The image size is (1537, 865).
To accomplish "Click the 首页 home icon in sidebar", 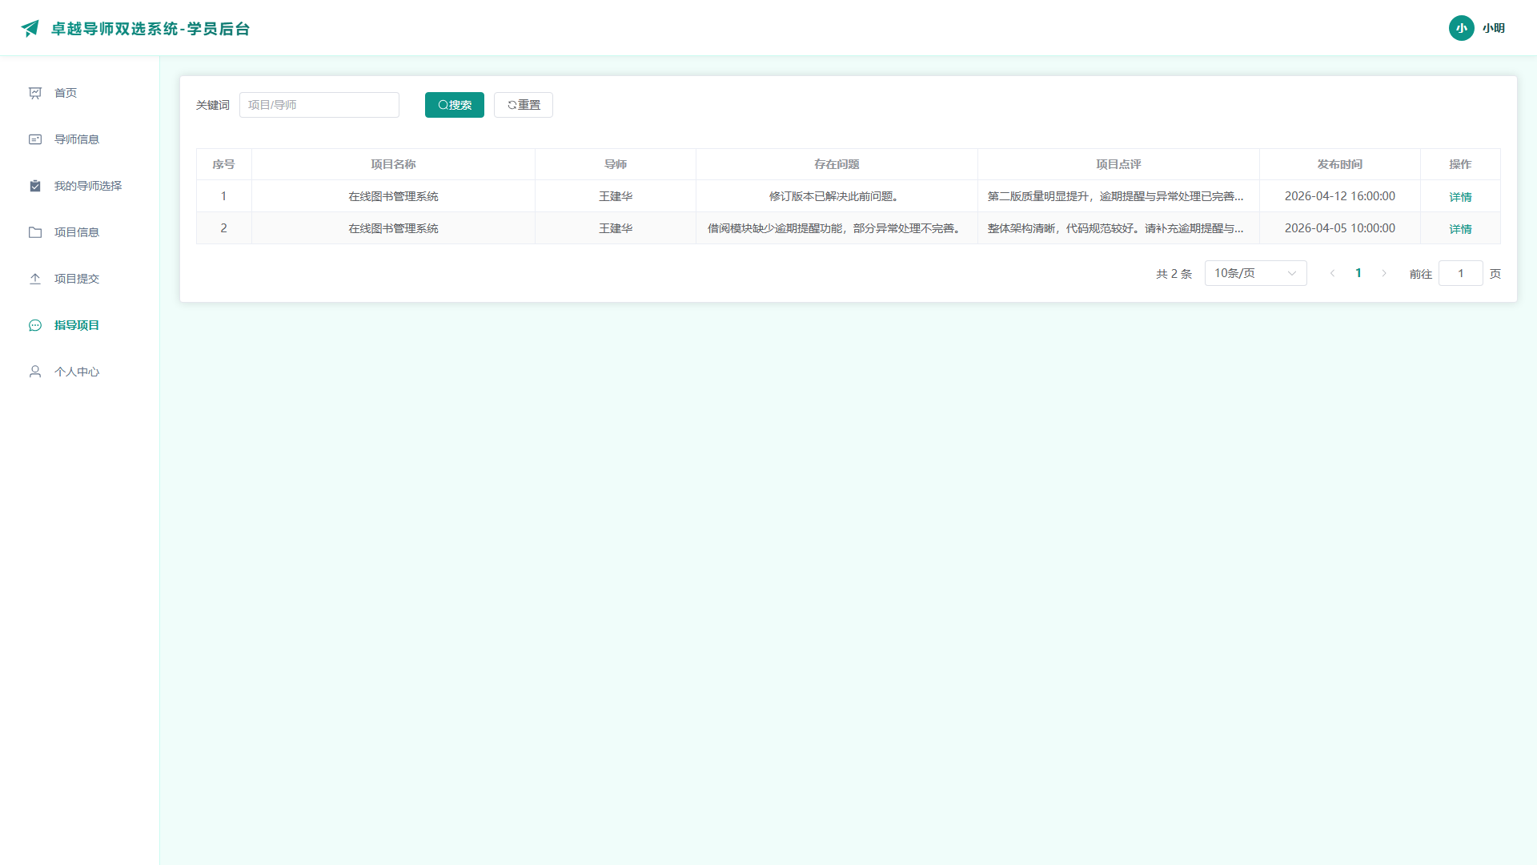I will click(35, 93).
